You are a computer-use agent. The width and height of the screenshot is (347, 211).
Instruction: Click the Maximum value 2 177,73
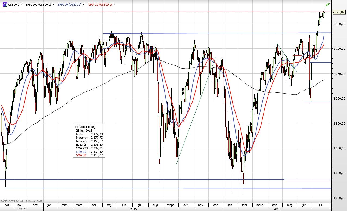[x=97, y=138]
